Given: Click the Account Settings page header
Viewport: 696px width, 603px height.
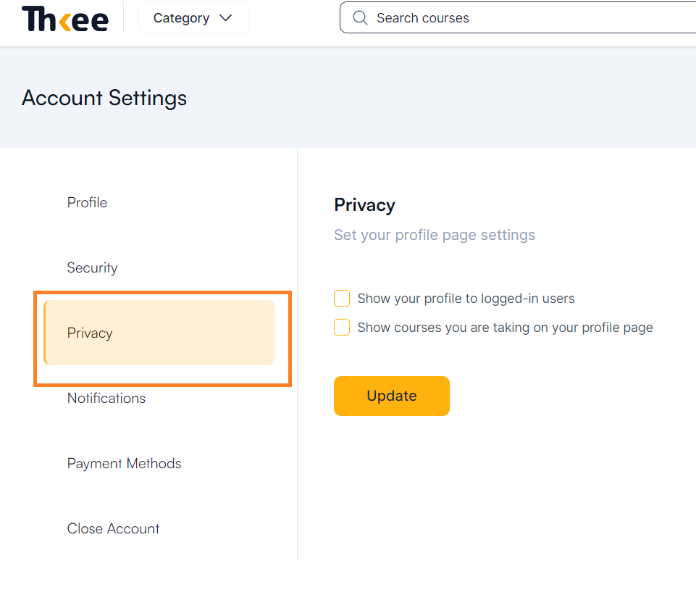Looking at the screenshot, I should pyautogui.click(x=104, y=98).
